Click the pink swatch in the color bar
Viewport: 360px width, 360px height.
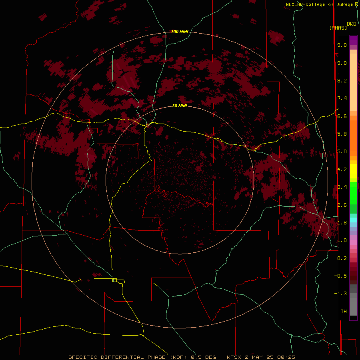[x=353, y=242]
